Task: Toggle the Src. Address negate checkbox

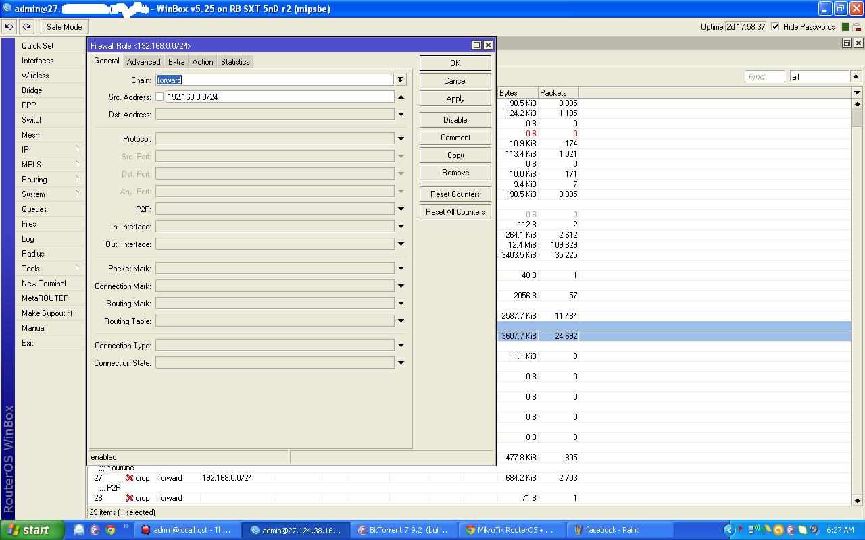Action: click(x=159, y=97)
